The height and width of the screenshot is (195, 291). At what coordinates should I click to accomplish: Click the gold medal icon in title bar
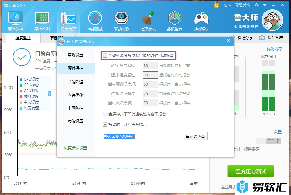point(216,5)
